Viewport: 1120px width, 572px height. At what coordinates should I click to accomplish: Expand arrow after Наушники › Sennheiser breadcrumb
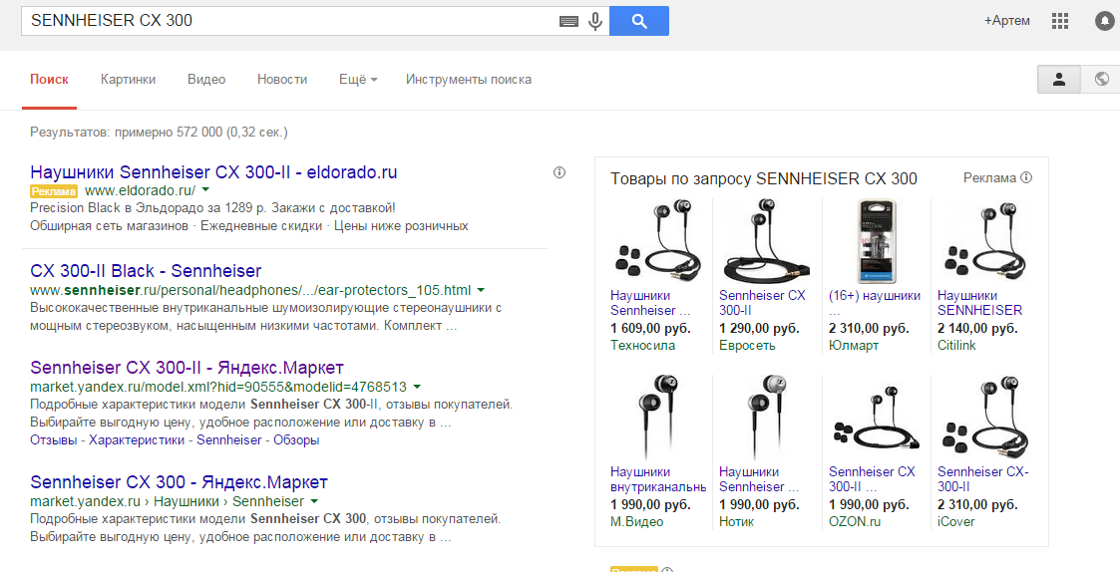click(314, 501)
